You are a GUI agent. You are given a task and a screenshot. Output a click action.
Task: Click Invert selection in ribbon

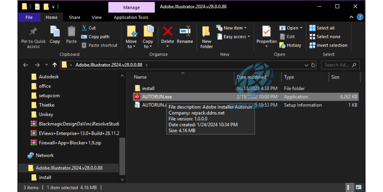pyautogui.click(x=328, y=45)
